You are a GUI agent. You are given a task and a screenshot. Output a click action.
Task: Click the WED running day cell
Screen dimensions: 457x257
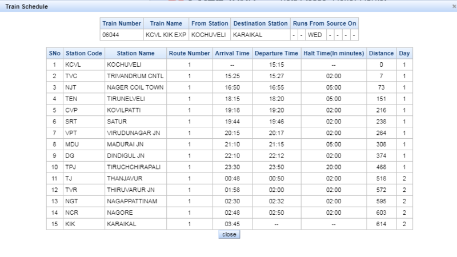point(315,34)
